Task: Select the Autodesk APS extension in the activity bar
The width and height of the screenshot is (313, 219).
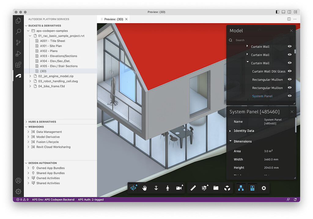Action: click(18, 76)
